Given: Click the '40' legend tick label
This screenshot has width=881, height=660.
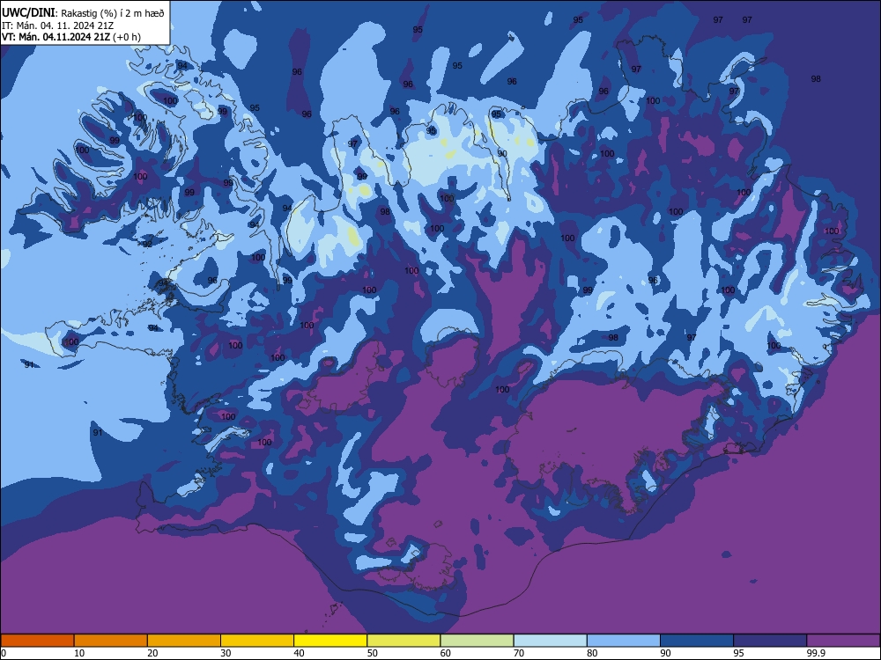Looking at the screenshot, I should [299, 653].
